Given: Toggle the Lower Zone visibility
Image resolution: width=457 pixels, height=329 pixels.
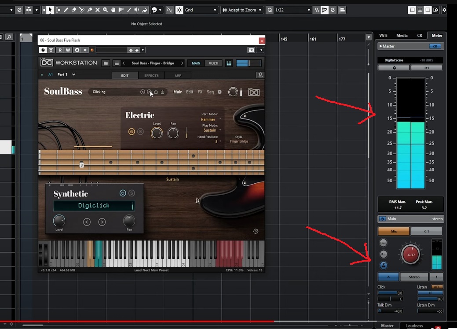Looking at the screenshot, I should (420, 10).
